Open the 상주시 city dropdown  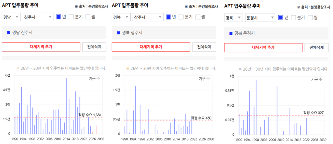pyautogui.click(x=148, y=17)
